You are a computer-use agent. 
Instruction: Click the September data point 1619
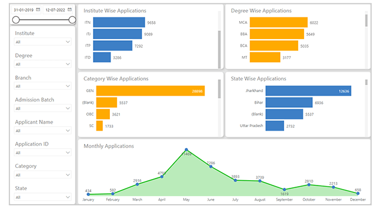284,190
